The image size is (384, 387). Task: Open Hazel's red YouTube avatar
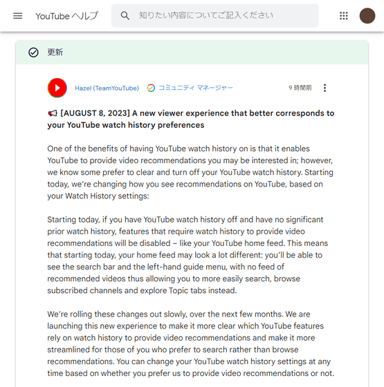click(57, 88)
